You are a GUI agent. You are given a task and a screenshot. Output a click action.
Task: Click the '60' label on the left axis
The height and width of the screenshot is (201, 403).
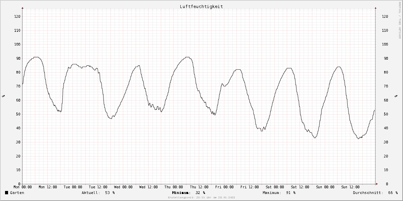point(18,100)
